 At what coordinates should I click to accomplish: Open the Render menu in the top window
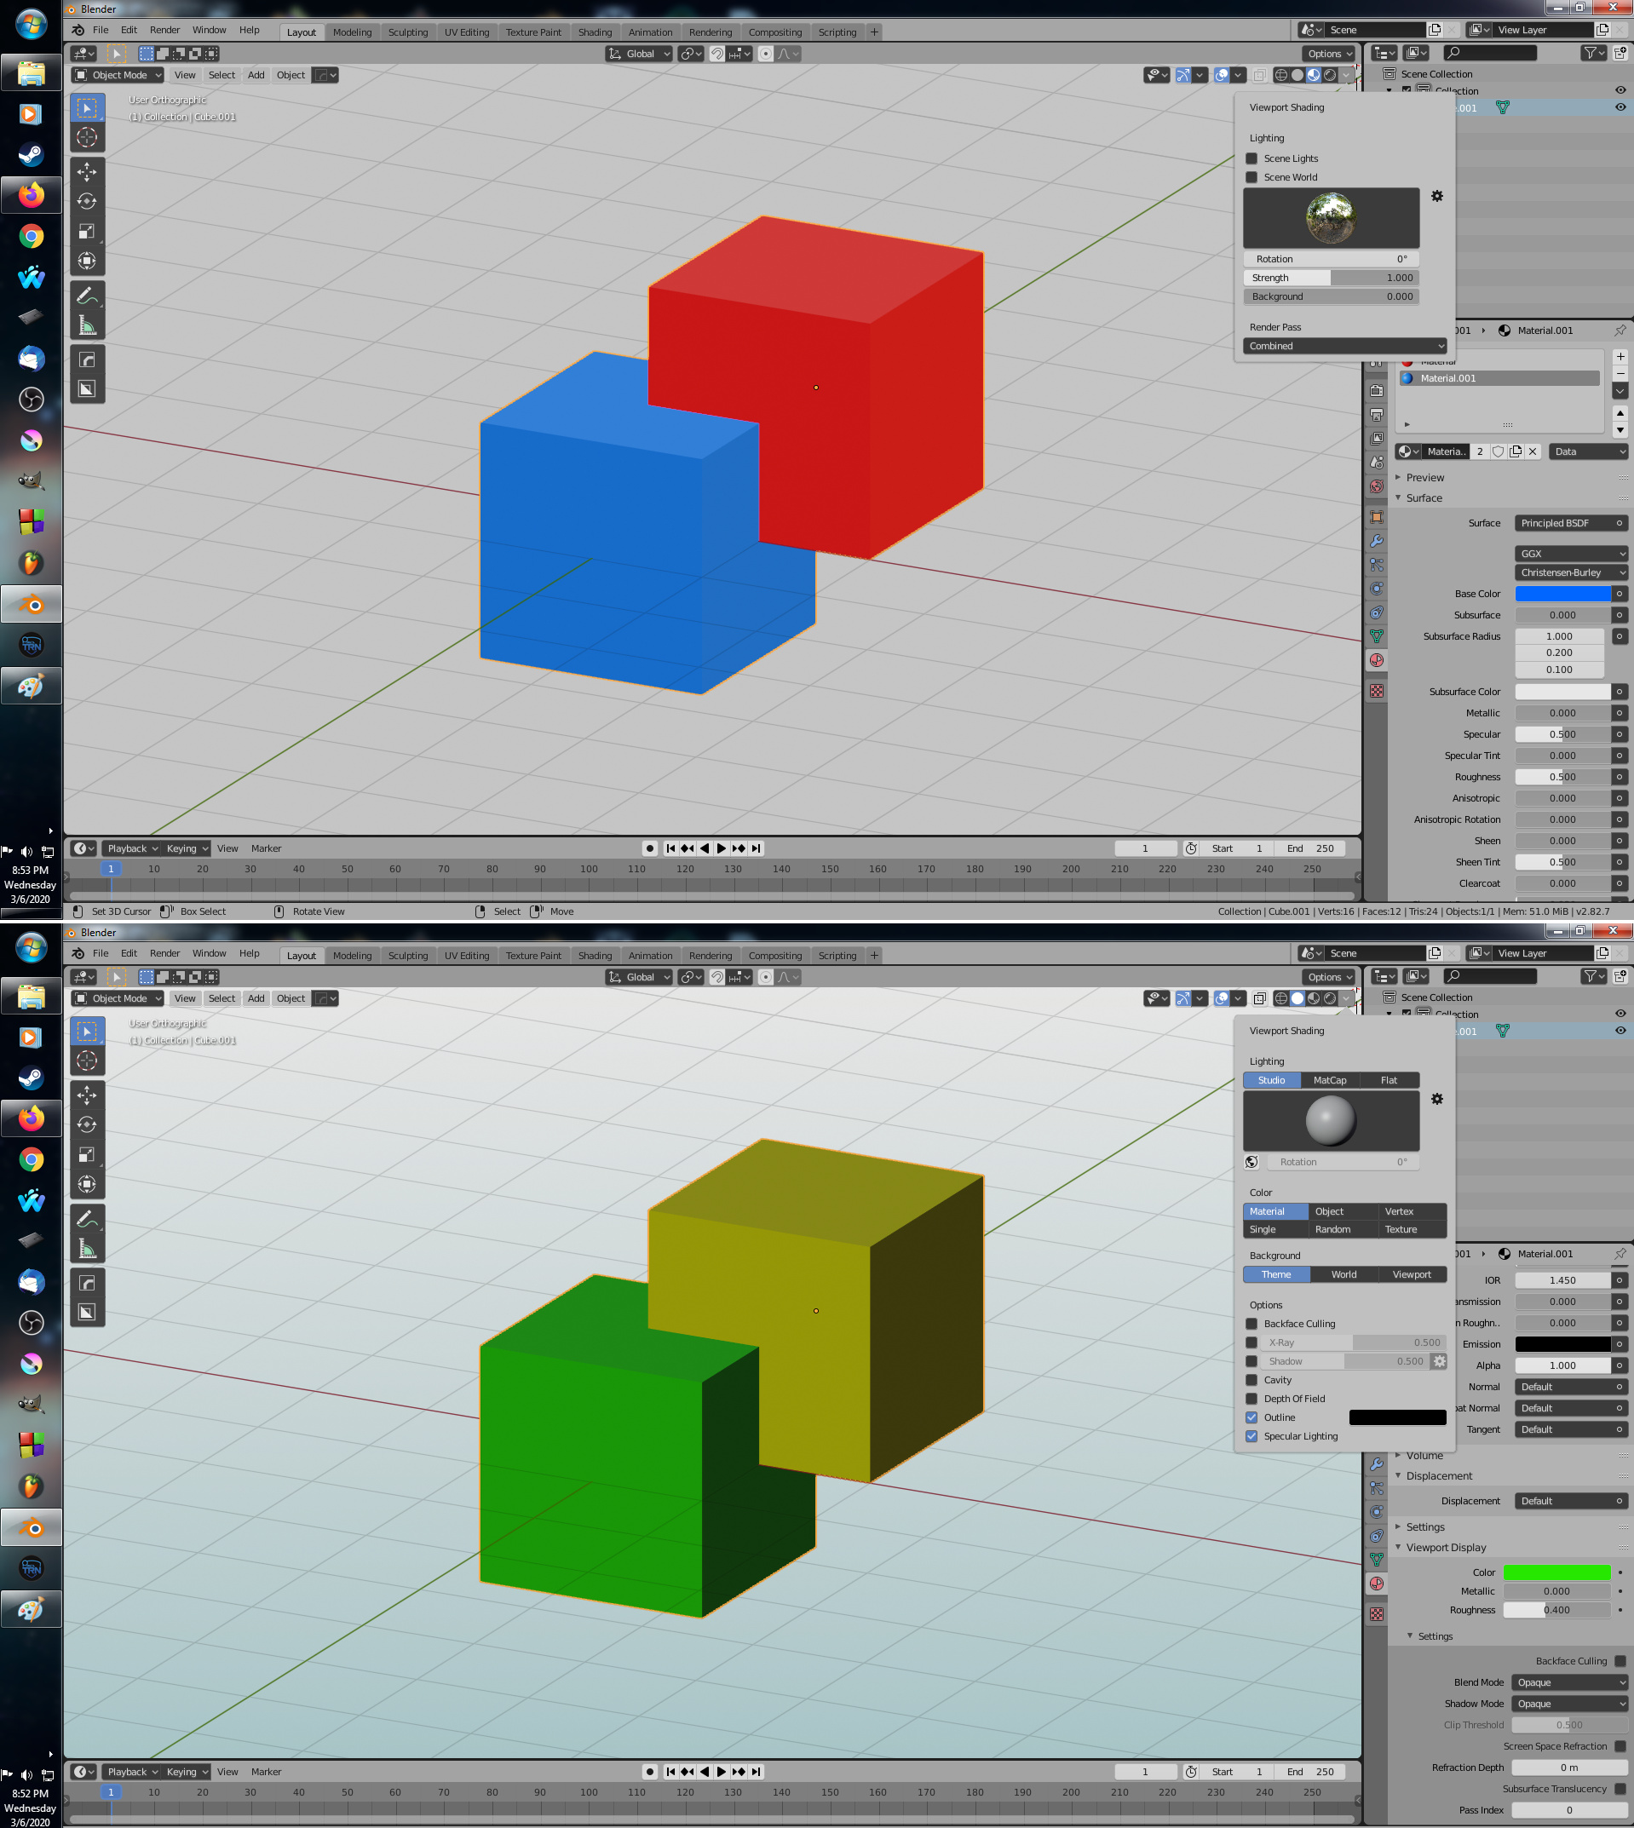pyautogui.click(x=164, y=30)
